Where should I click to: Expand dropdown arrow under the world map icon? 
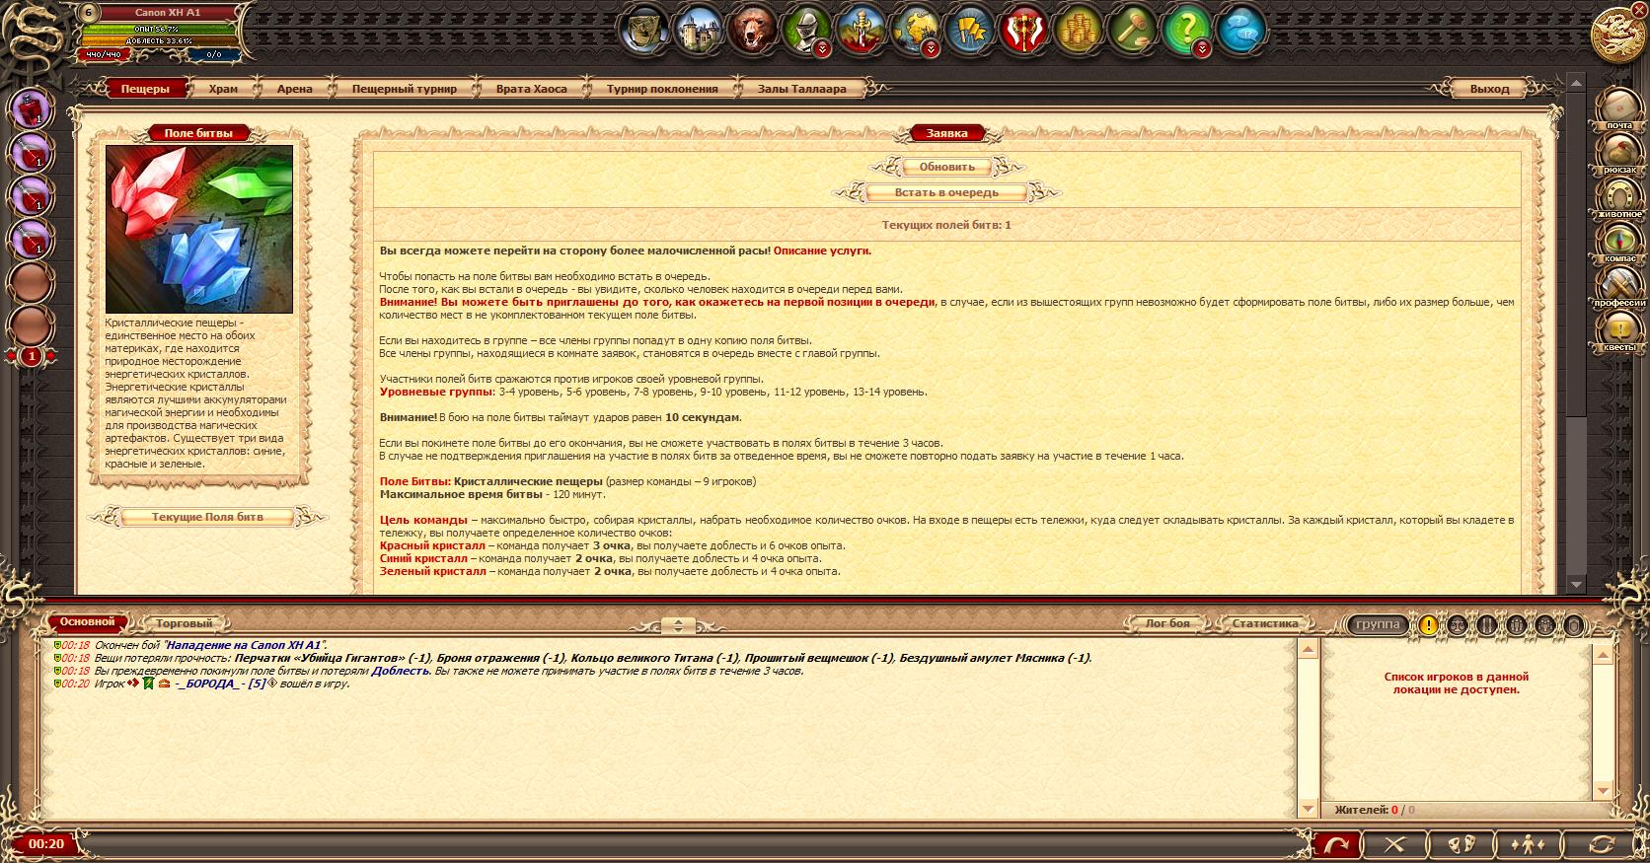pos(931,48)
